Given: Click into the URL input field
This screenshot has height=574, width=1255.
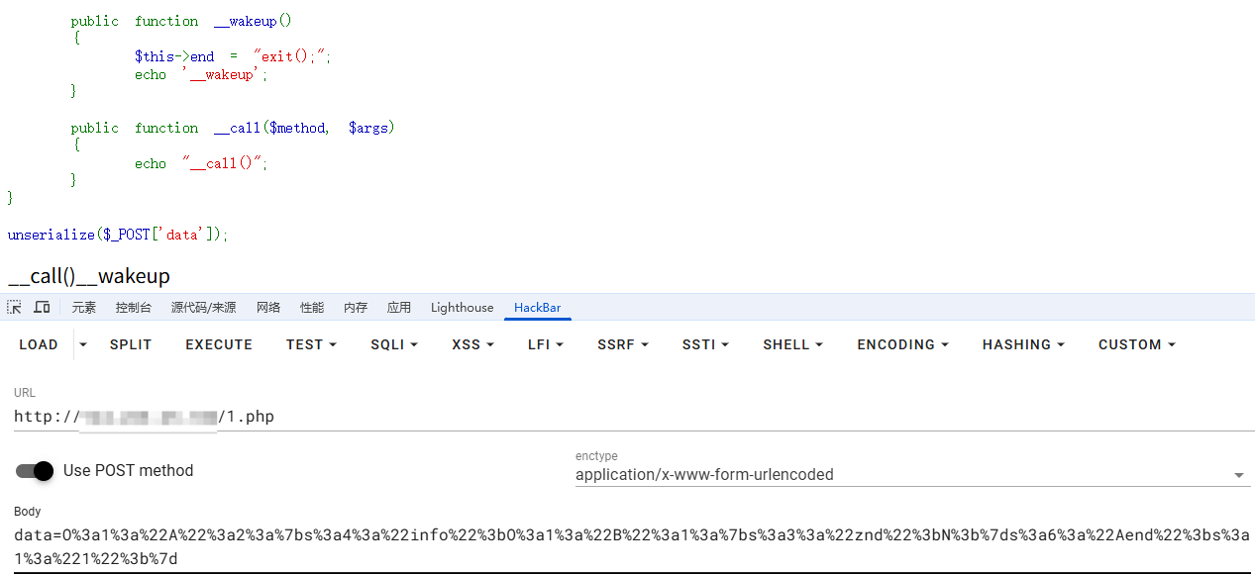Looking at the screenshot, I should click(x=634, y=417).
